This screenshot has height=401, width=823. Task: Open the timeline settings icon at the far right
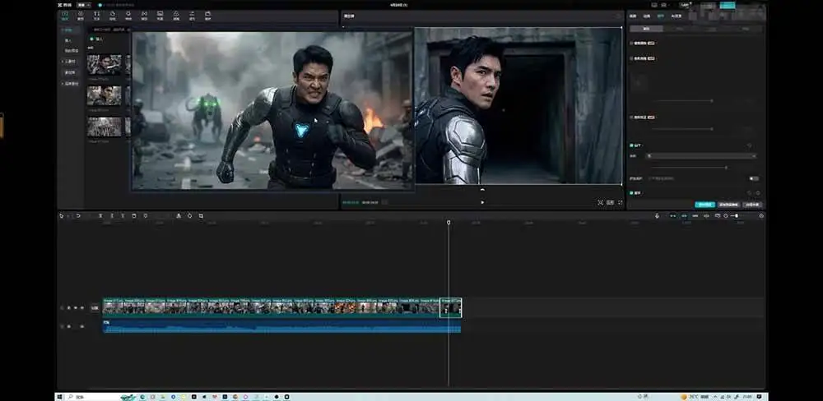coord(761,215)
